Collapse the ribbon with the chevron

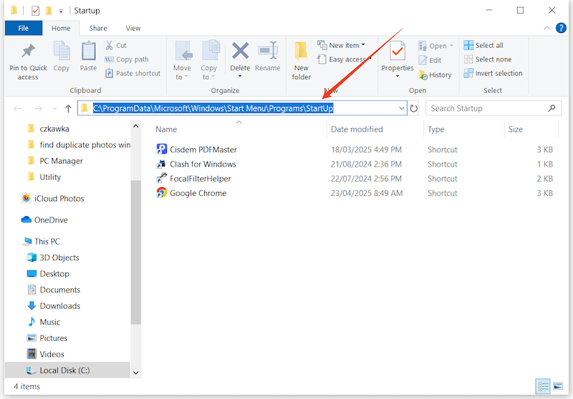[x=547, y=28]
